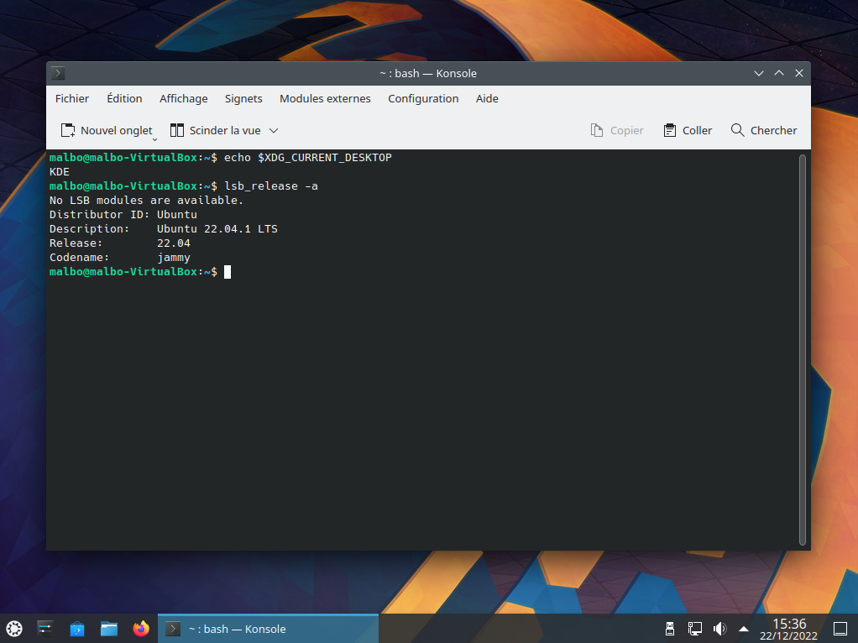The height and width of the screenshot is (643, 858).
Task: Open the Affichage menu
Action: (x=183, y=98)
